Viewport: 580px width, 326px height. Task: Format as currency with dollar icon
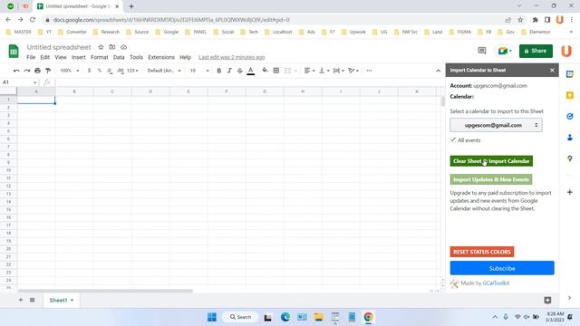tap(89, 71)
